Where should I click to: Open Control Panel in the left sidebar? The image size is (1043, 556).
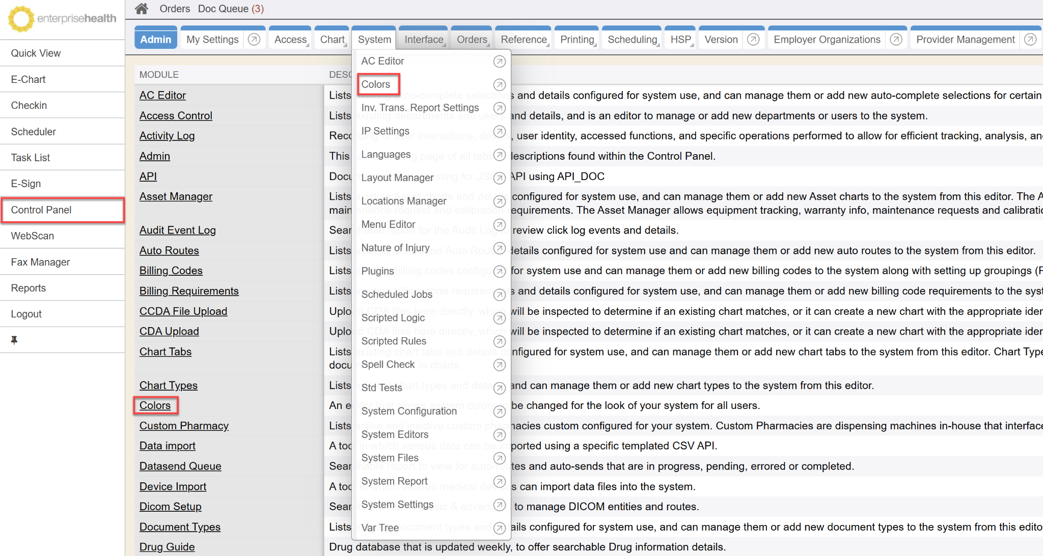(x=41, y=210)
